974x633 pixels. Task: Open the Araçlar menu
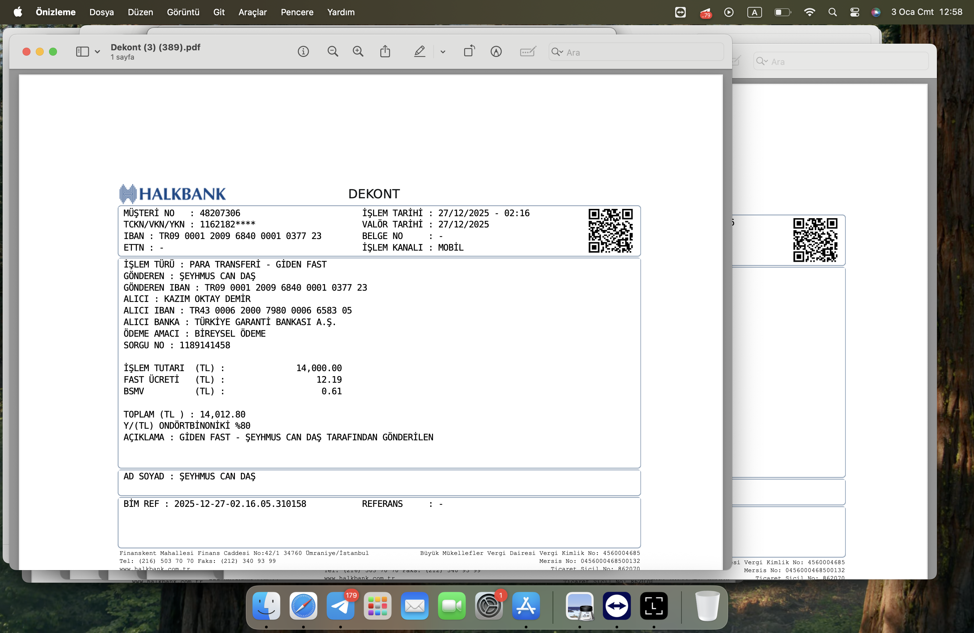coord(252,12)
